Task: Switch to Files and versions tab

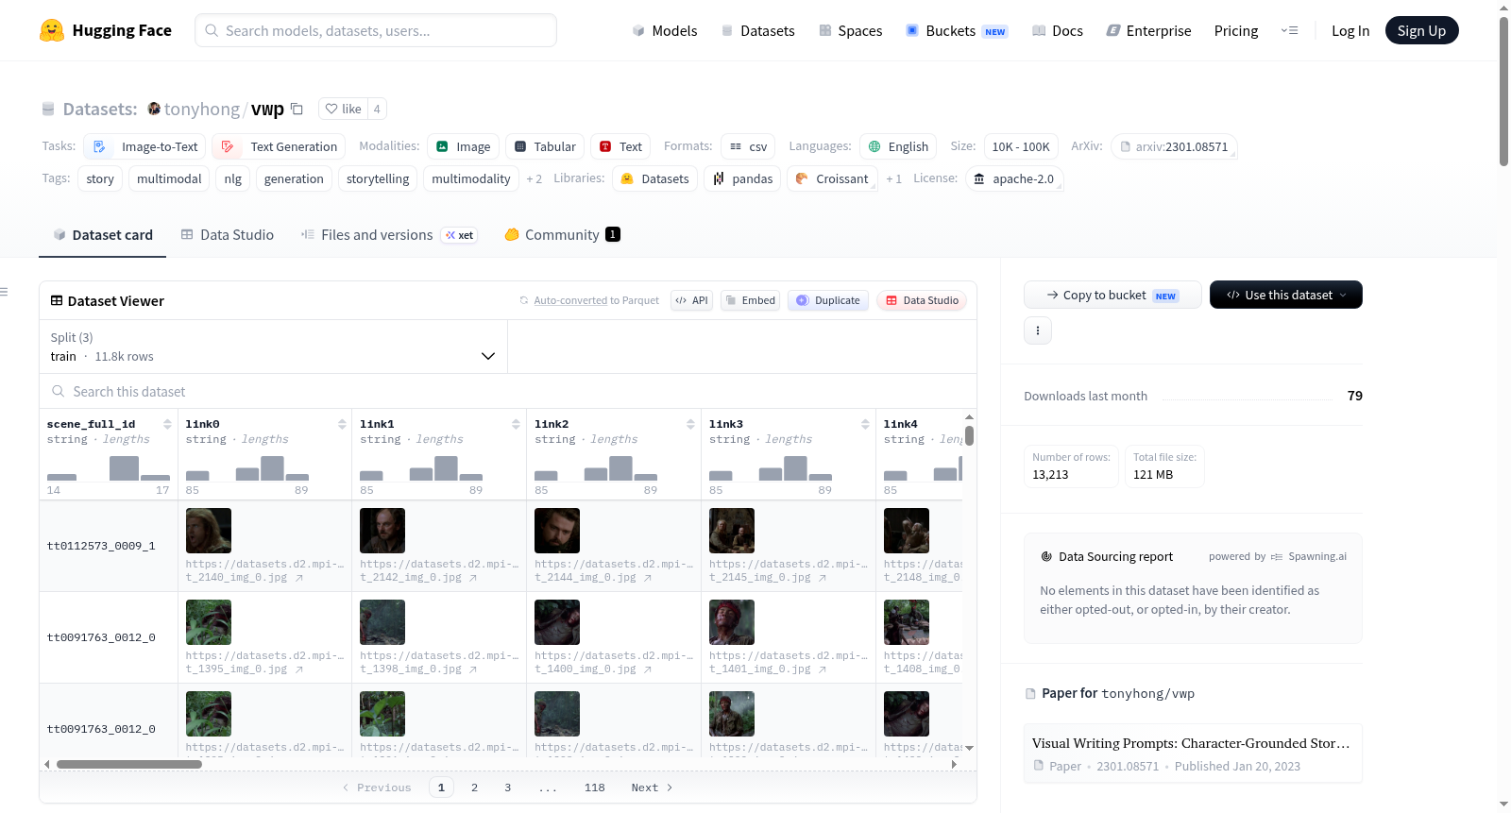Action: (x=389, y=234)
